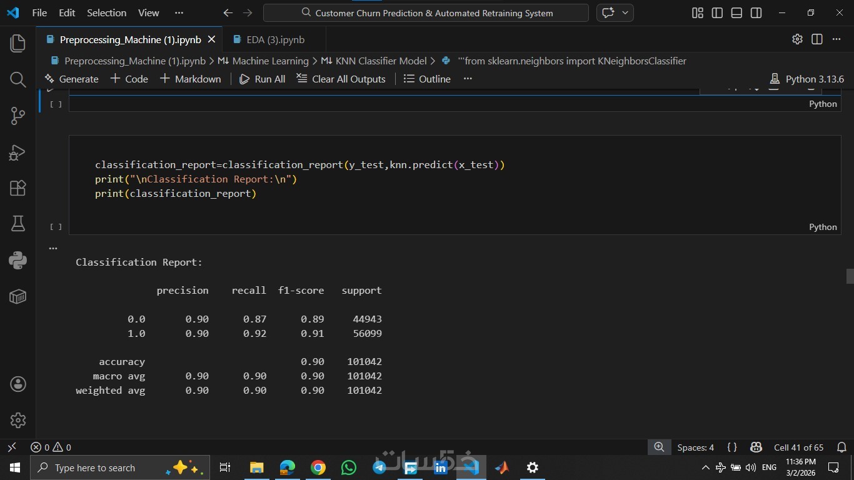
Task: Open the Source Control view
Action: pyautogui.click(x=18, y=116)
